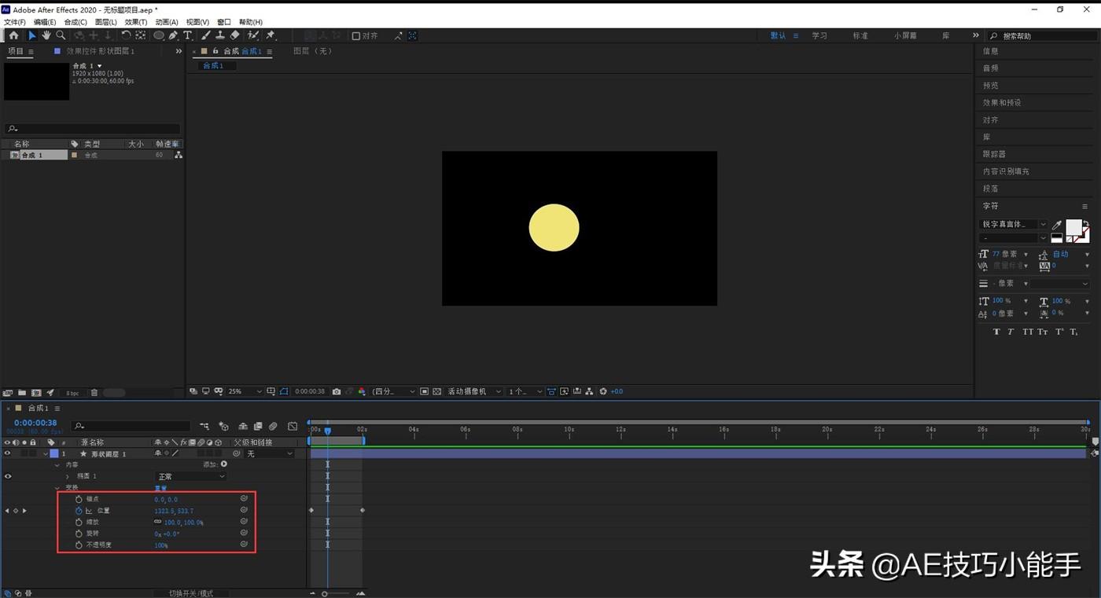
Task: Select the Ellipse shape tool
Action: [x=159, y=35]
